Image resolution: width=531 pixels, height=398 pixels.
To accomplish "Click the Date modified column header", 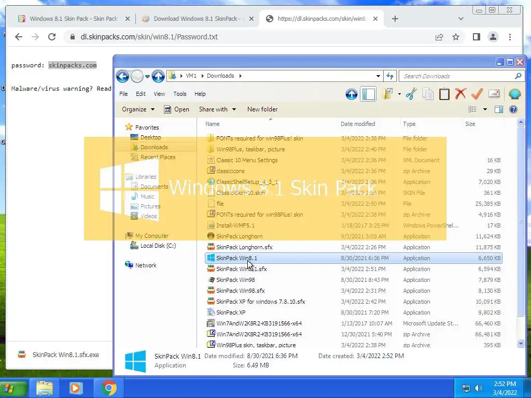I will (369, 124).
